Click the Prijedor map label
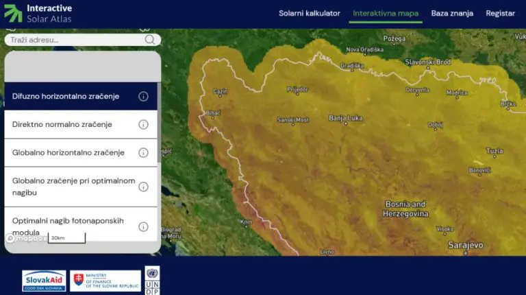The height and width of the screenshot is (295, 526). 297,89
